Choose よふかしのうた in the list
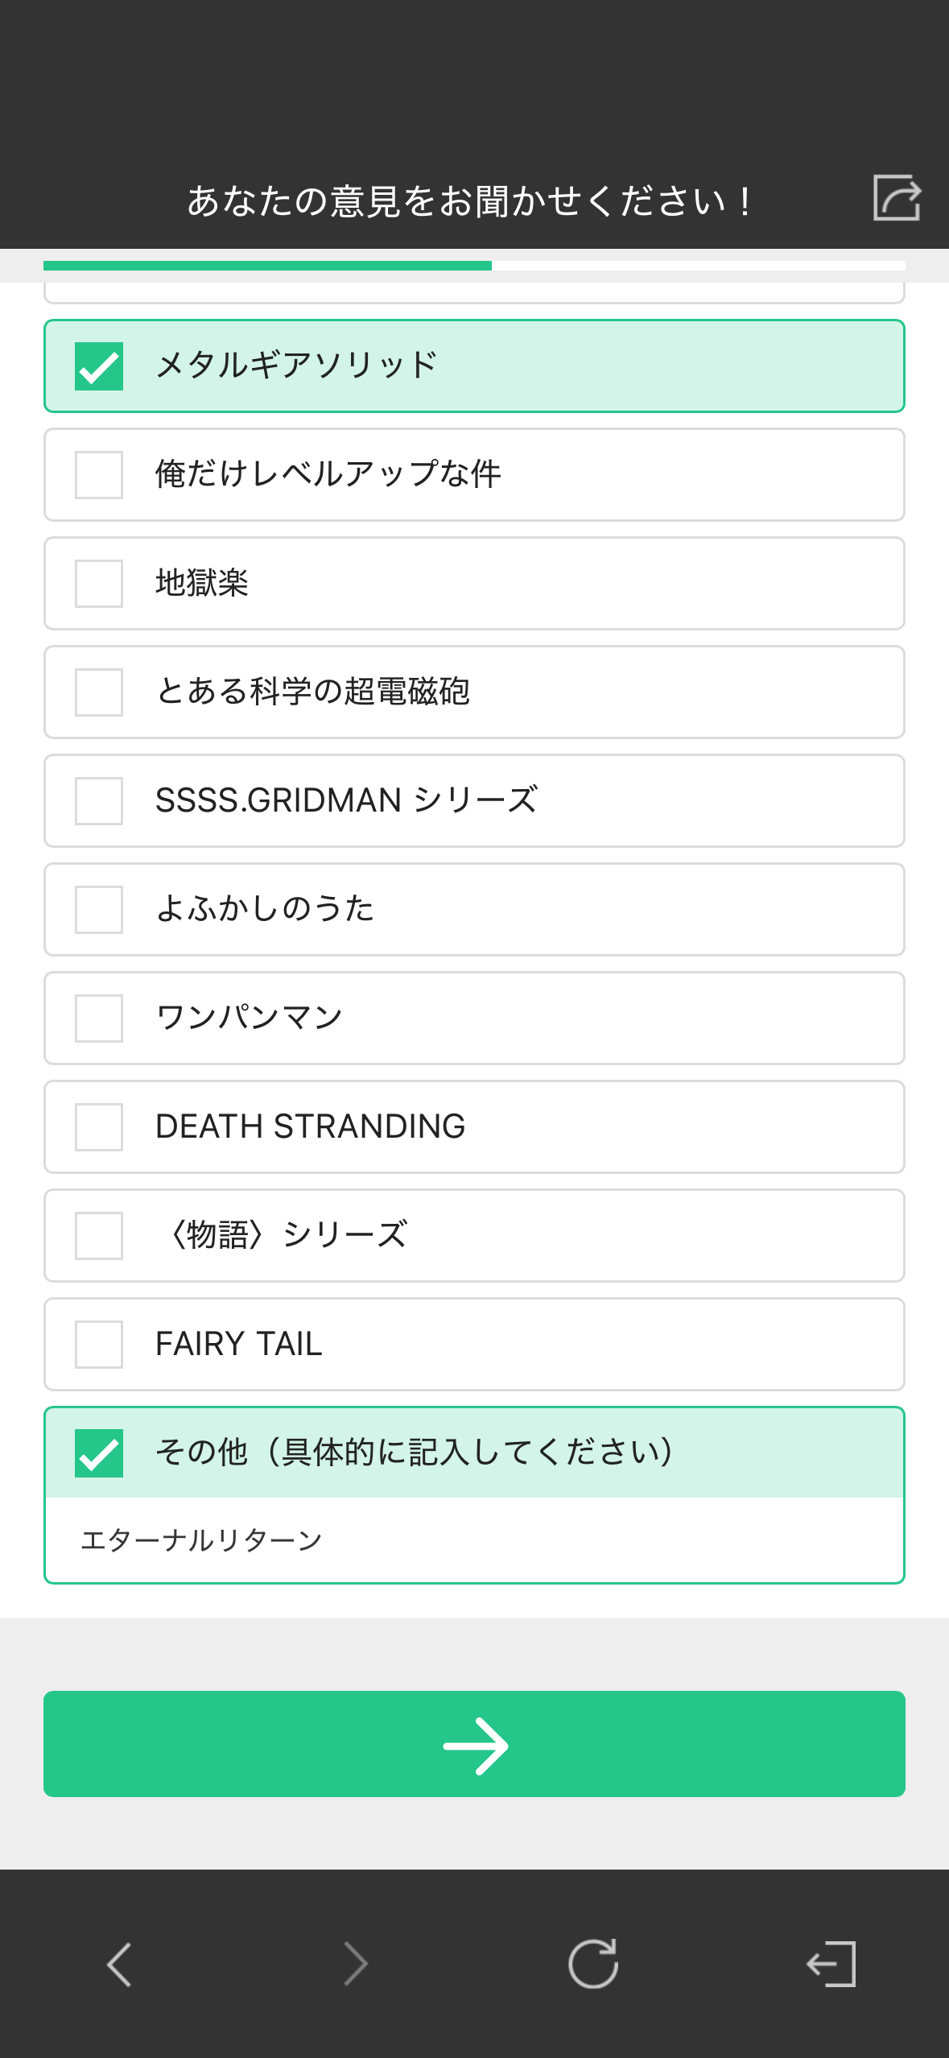Image resolution: width=949 pixels, height=2058 pixels. (x=99, y=910)
